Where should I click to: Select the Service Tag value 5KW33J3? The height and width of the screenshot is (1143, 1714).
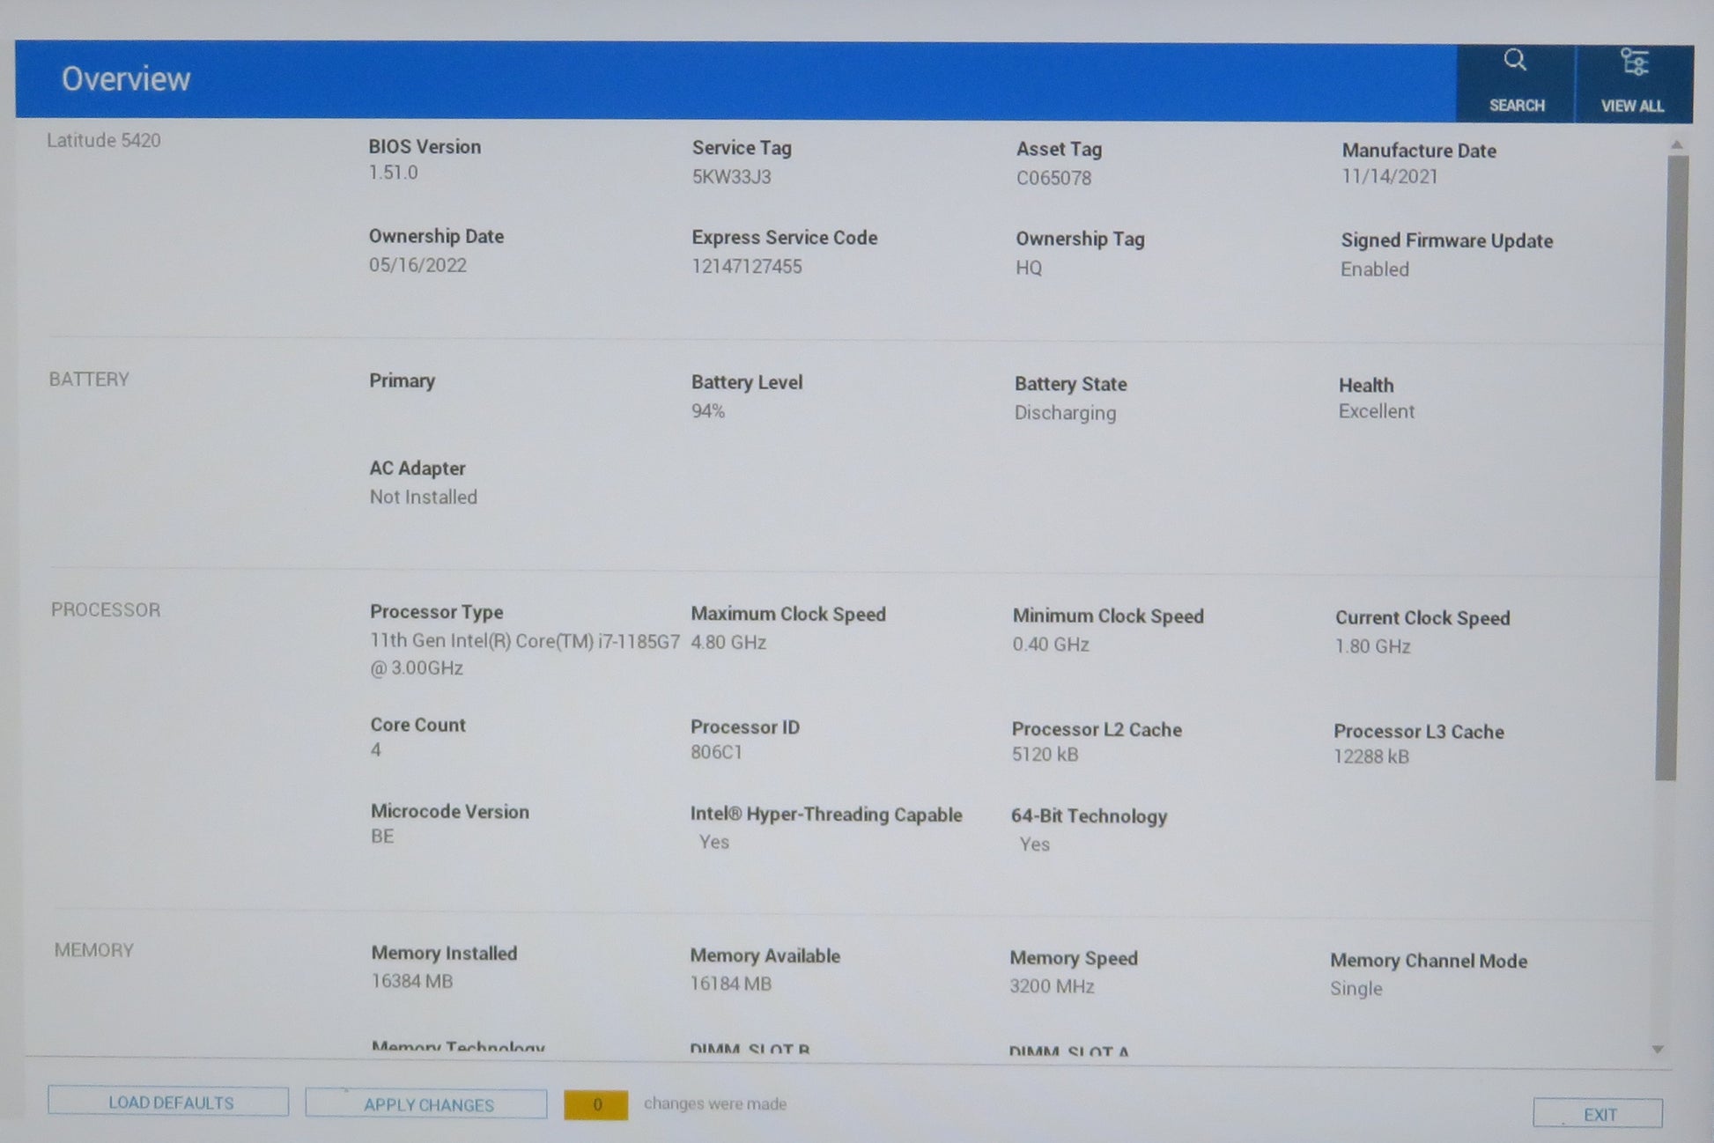tap(731, 177)
